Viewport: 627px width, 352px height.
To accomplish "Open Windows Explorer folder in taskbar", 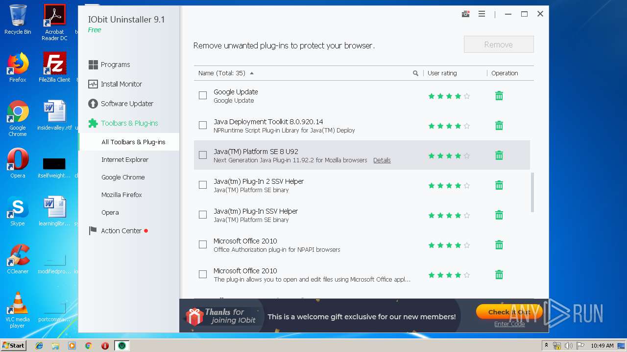I will tap(55, 346).
